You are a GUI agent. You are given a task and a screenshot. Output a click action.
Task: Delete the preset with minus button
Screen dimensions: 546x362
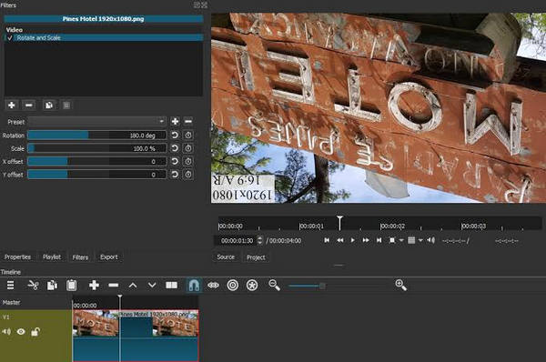(x=188, y=122)
